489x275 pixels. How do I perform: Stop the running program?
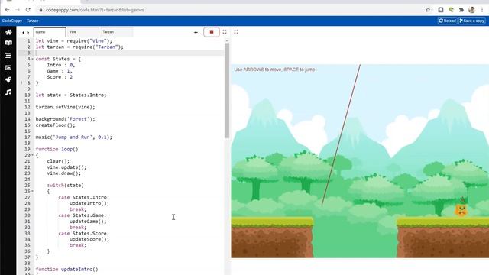click(x=212, y=32)
